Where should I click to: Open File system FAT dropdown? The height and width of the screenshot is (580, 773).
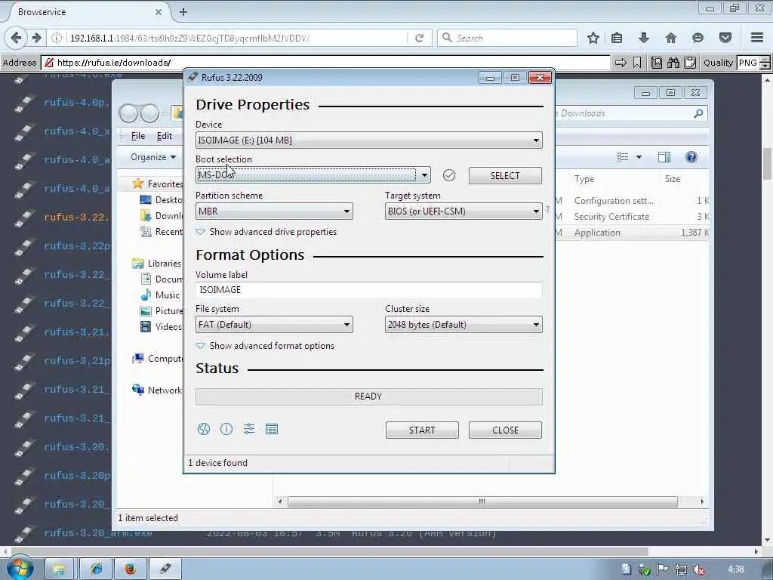pyautogui.click(x=274, y=325)
